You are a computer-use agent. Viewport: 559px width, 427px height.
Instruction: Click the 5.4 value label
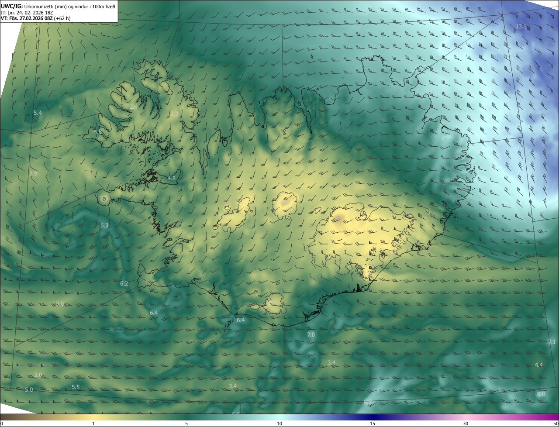[x=38, y=113]
